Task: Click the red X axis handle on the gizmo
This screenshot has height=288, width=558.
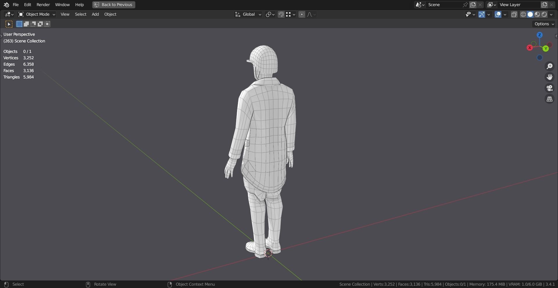Action: click(x=530, y=48)
